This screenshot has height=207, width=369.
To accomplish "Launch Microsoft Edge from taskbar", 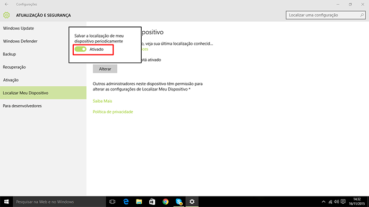I will pyautogui.click(x=126, y=202).
